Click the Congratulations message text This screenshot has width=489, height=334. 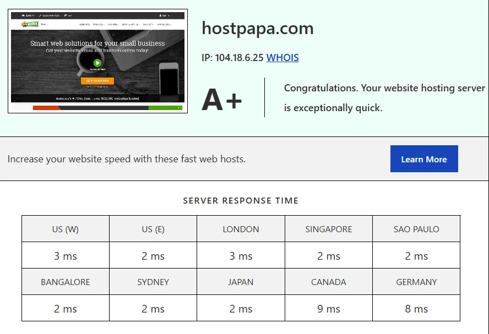(384, 98)
